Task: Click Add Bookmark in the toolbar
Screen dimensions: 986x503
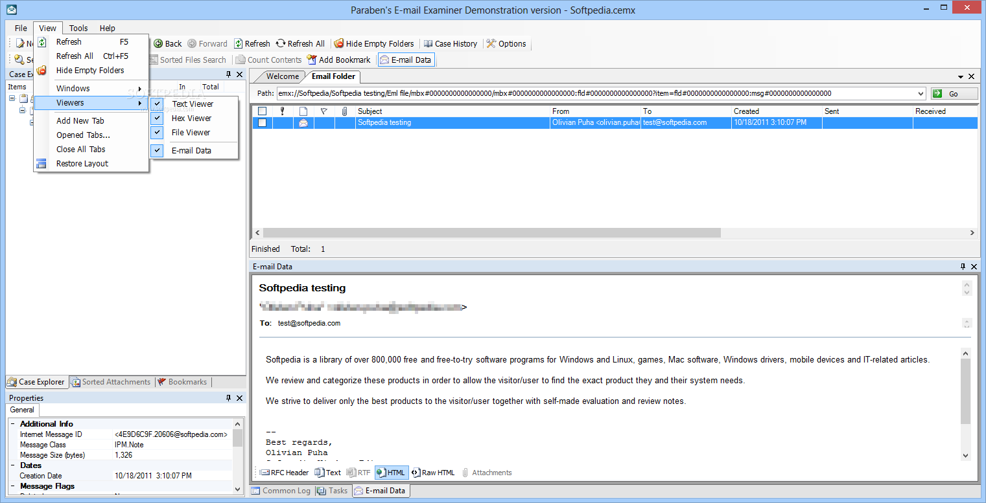Action: click(339, 60)
